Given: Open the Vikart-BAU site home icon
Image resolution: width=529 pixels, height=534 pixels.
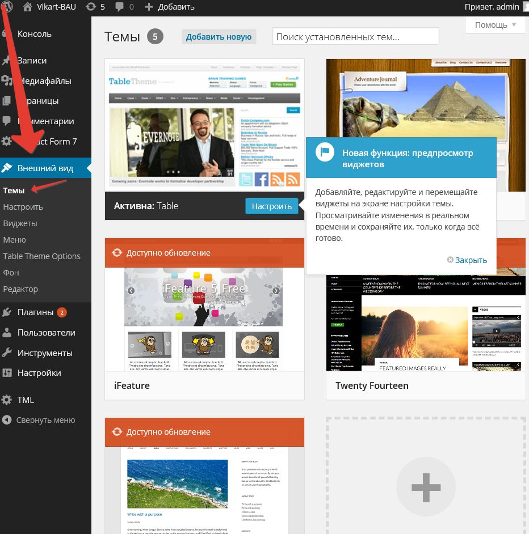Looking at the screenshot, I should [28, 7].
